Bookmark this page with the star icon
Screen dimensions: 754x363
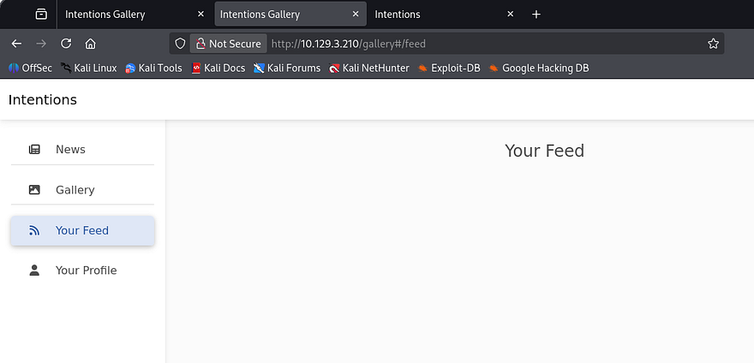(x=713, y=44)
